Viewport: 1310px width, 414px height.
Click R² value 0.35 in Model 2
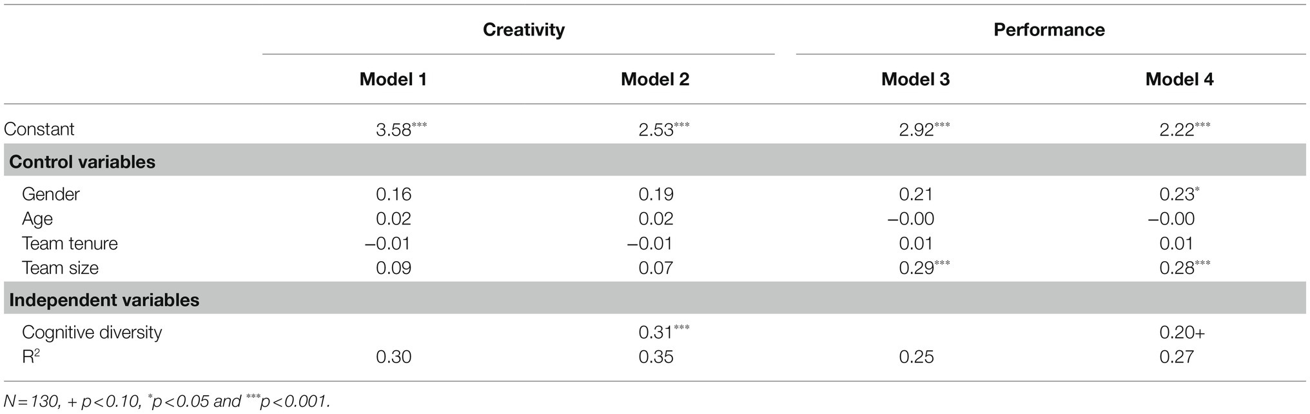(656, 357)
